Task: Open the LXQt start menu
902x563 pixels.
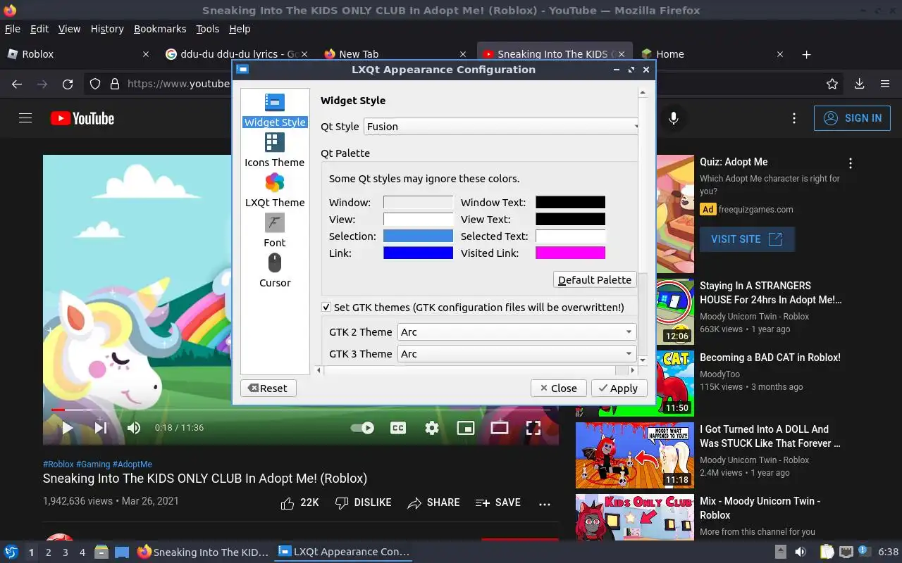Action: (x=11, y=552)
